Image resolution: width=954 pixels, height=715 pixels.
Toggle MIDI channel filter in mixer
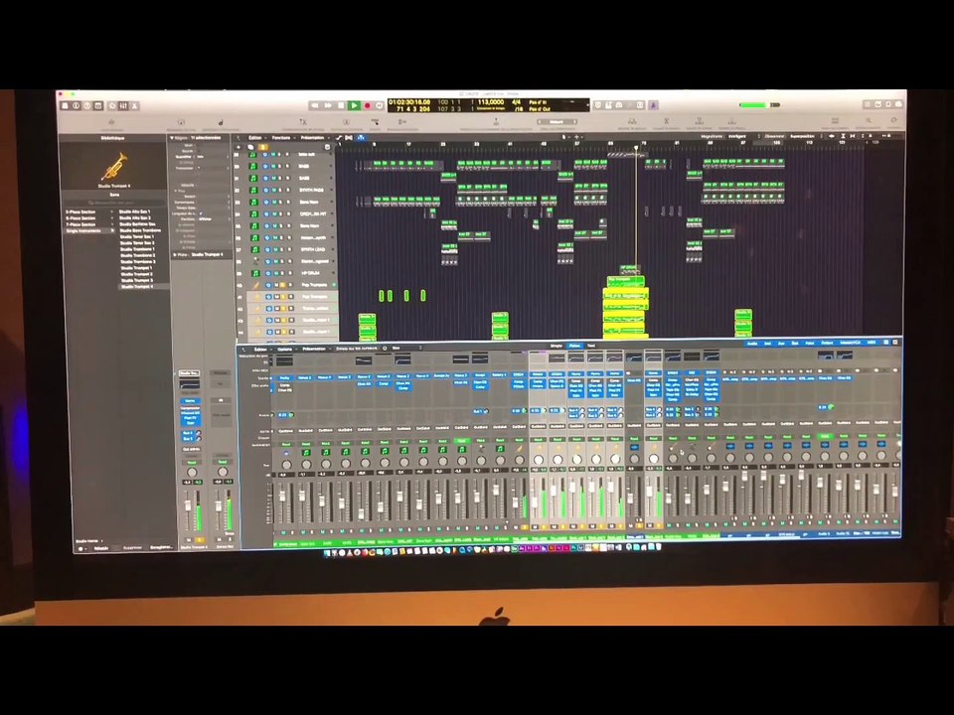pyautogui.click(x=872, y=343)
